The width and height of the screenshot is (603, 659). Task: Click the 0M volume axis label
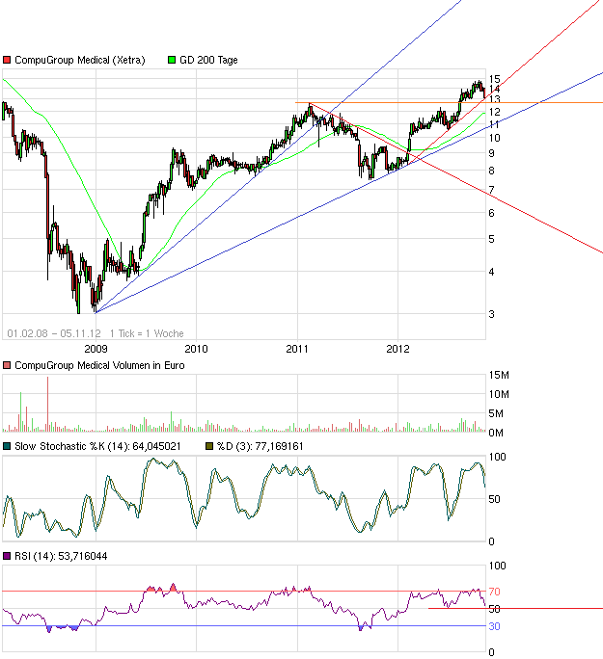click(x=496, y=433)
